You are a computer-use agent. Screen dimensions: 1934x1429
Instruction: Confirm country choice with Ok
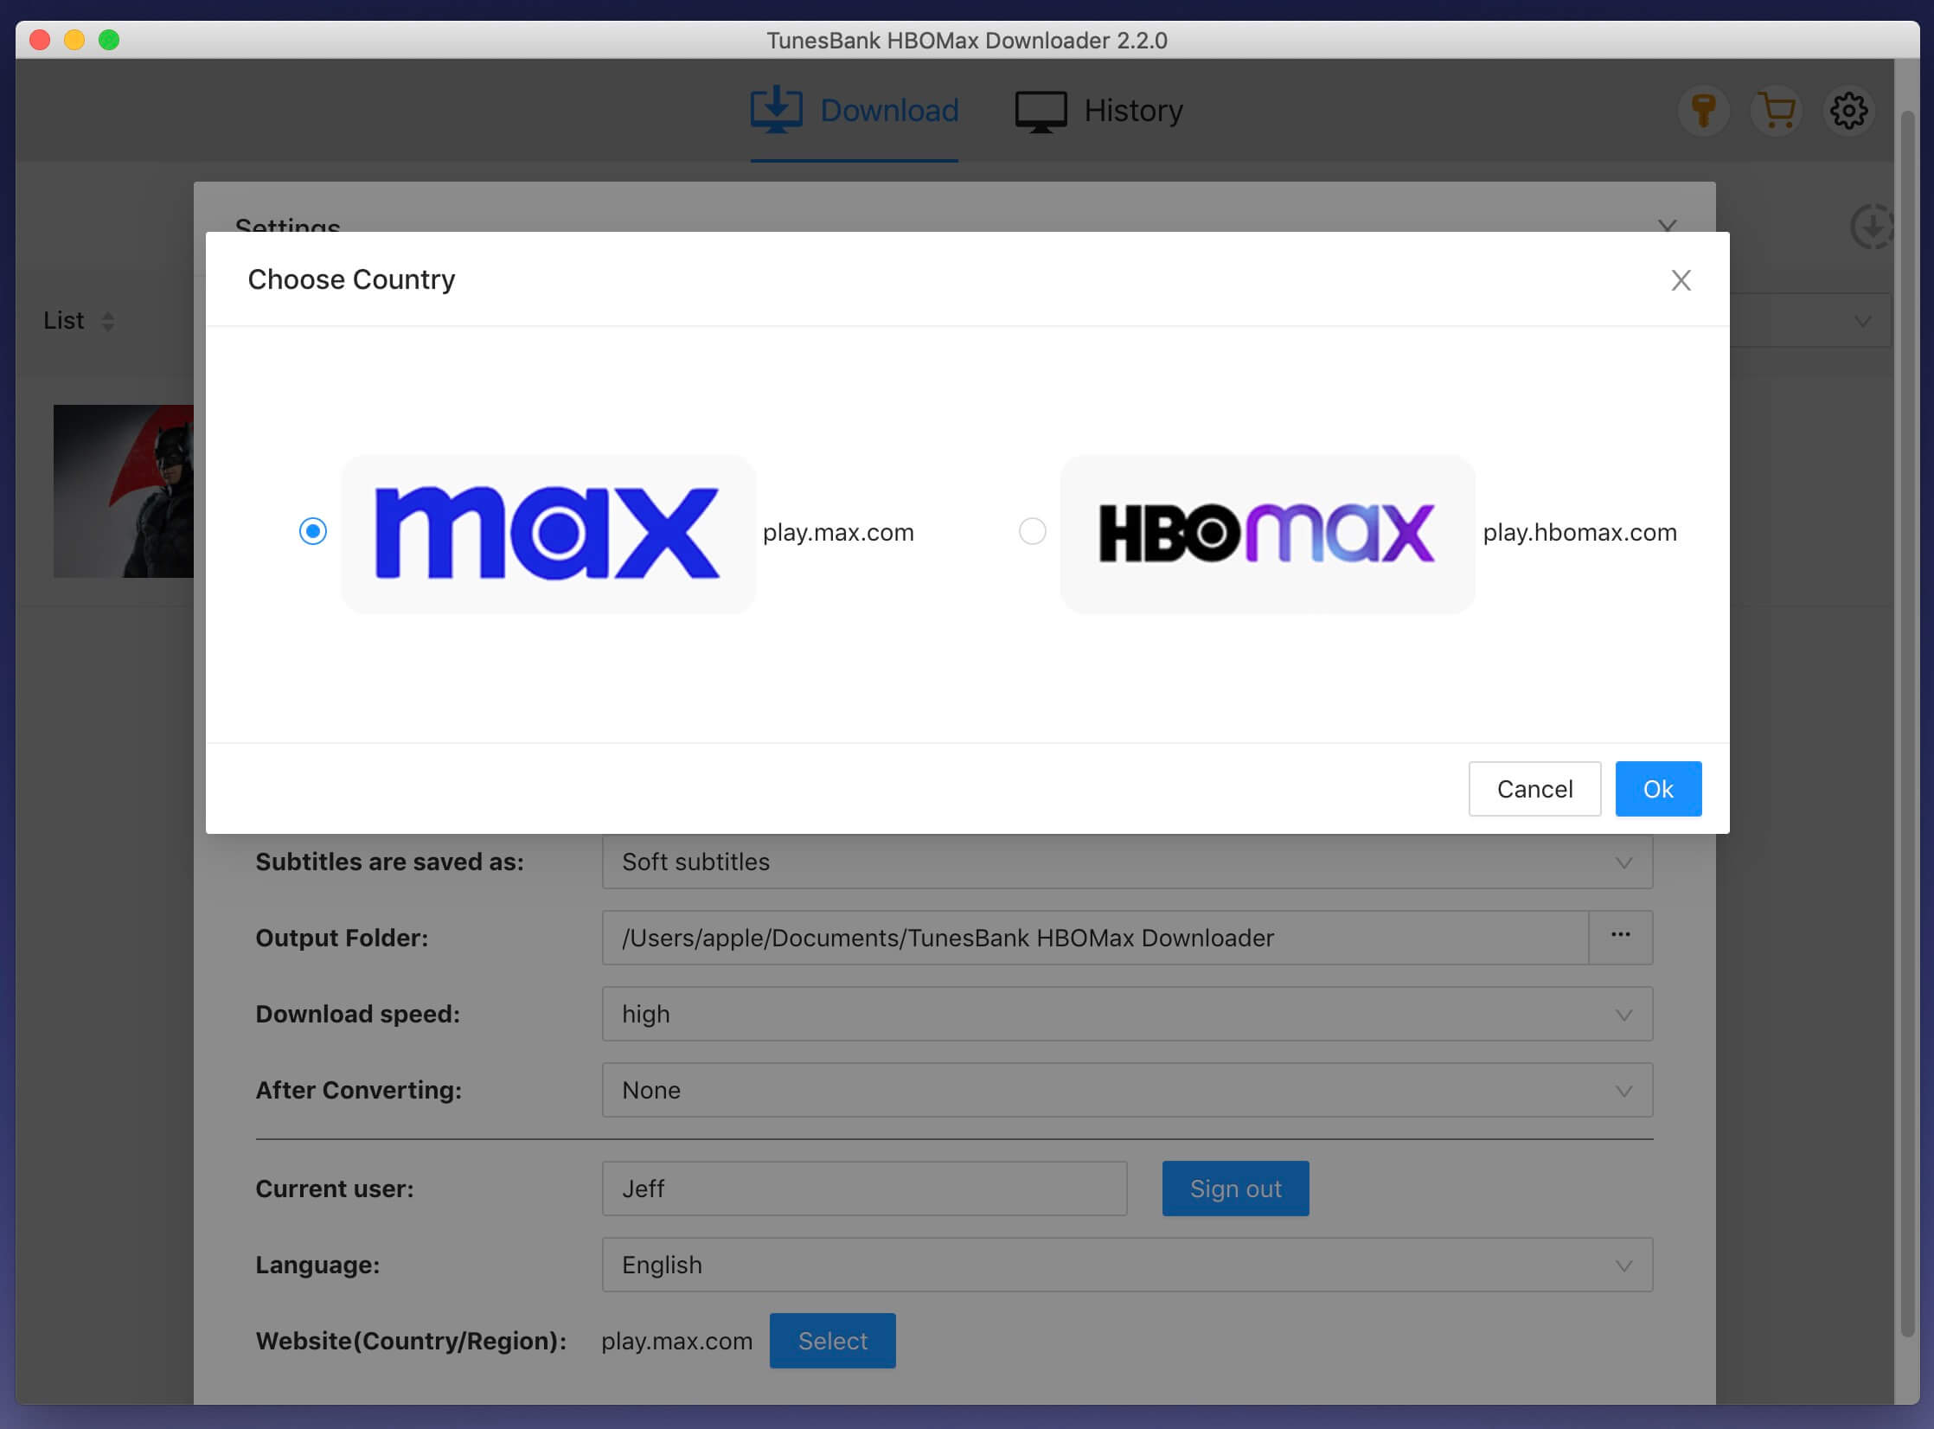(x=1658, y=789)
